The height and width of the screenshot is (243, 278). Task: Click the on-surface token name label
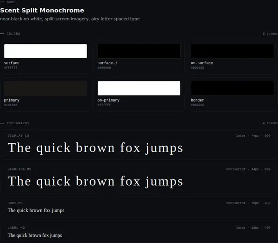[202, 63]
